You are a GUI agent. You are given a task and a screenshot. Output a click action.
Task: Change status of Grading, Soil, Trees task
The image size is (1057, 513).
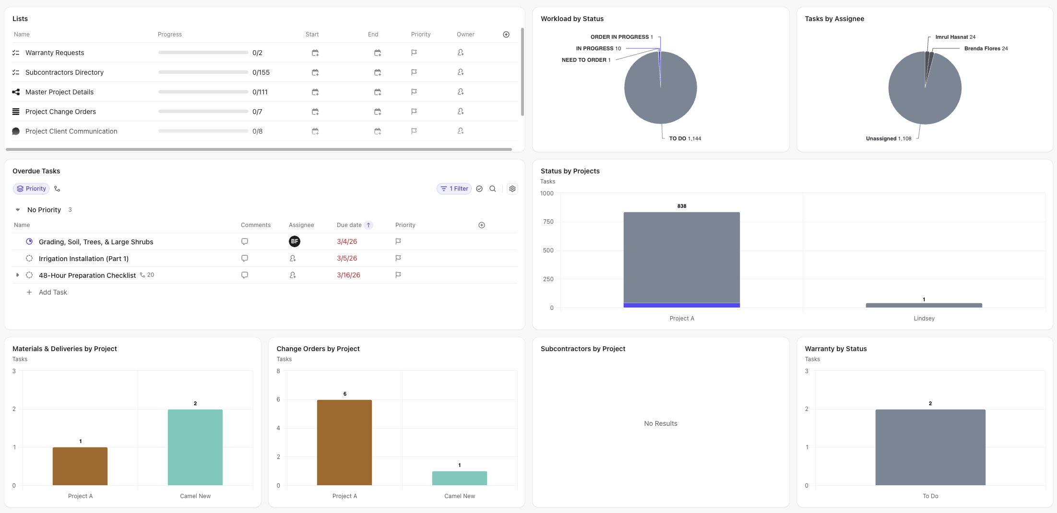(29, 242)
